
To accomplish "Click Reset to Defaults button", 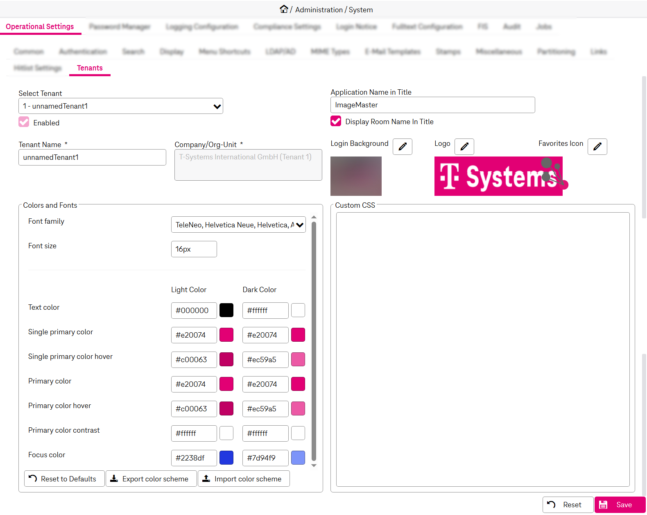I will 64,479.
